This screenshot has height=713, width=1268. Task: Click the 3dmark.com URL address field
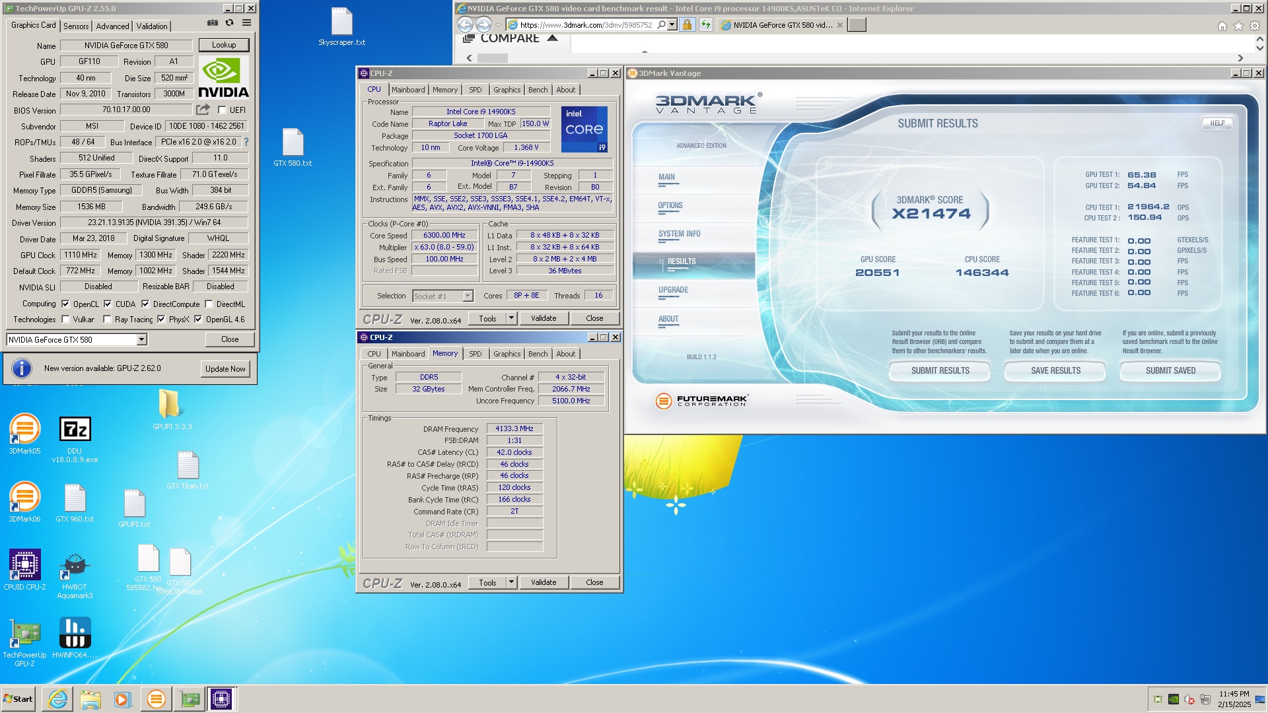coord(586,25)
